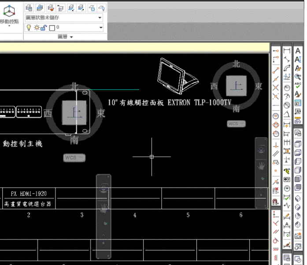Click the Pan hand on right navigation bar
The image size is (307, 265).
pyautogui.click(x=261, y=166)
